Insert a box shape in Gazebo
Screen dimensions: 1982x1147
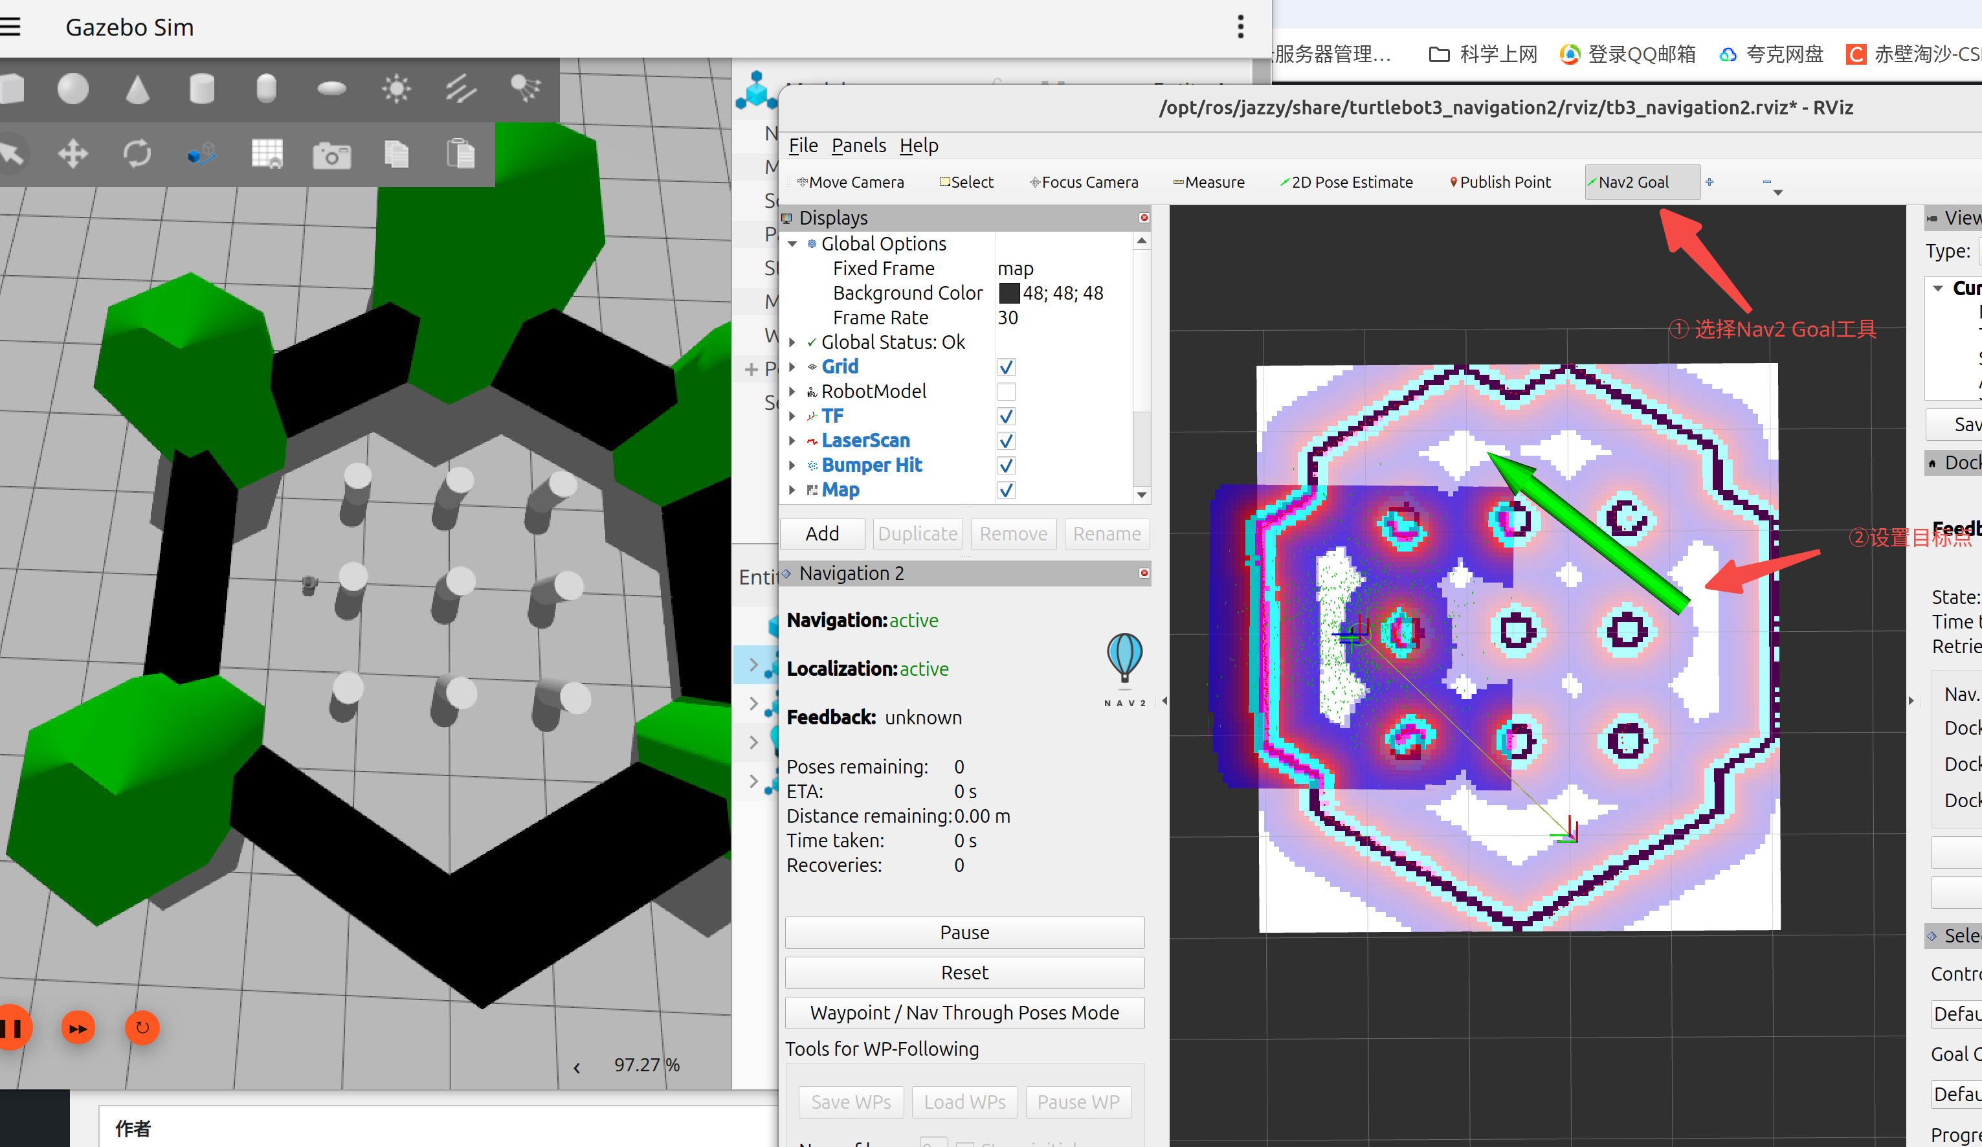pyautogui.click(x=11, y=89)
